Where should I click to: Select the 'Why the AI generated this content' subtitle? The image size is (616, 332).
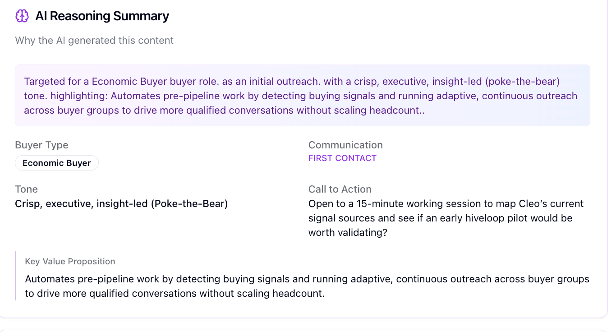94,41
